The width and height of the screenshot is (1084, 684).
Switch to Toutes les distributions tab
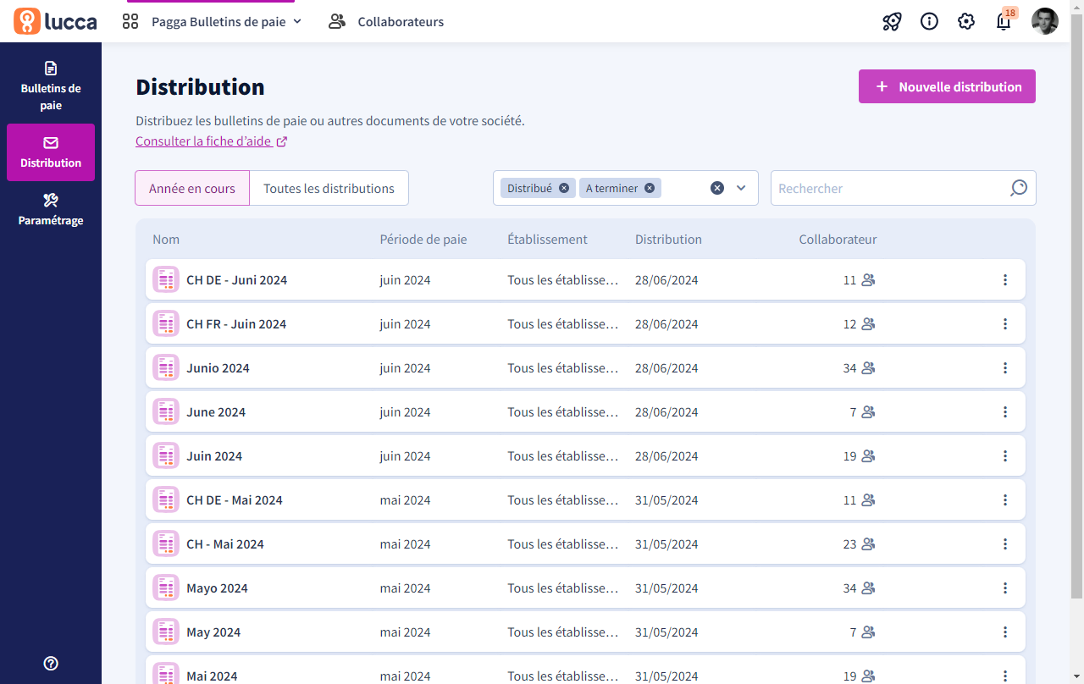[329, 188]
